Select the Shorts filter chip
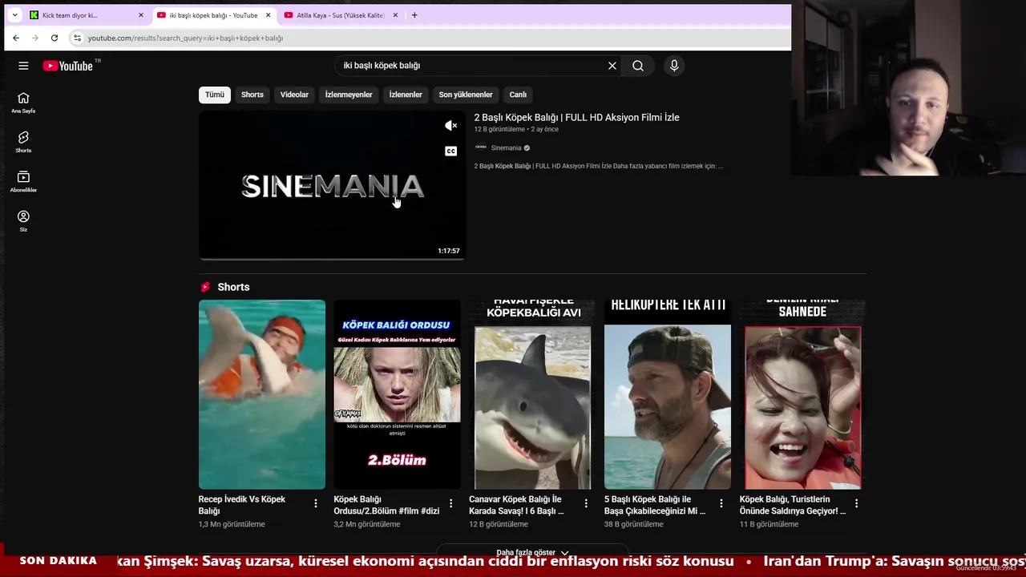 click(252, 95)
